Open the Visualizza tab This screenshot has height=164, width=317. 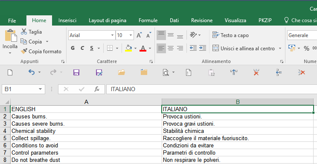(236, 20)
